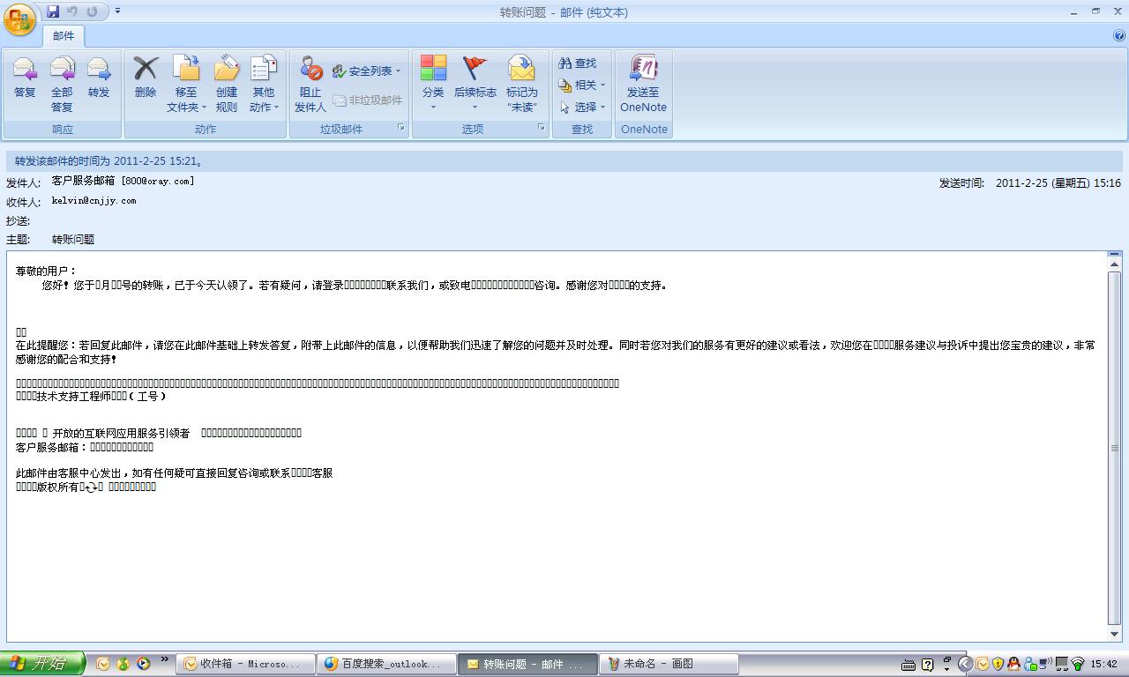Click QQ penguin icon in system tray

point(1013,664)
